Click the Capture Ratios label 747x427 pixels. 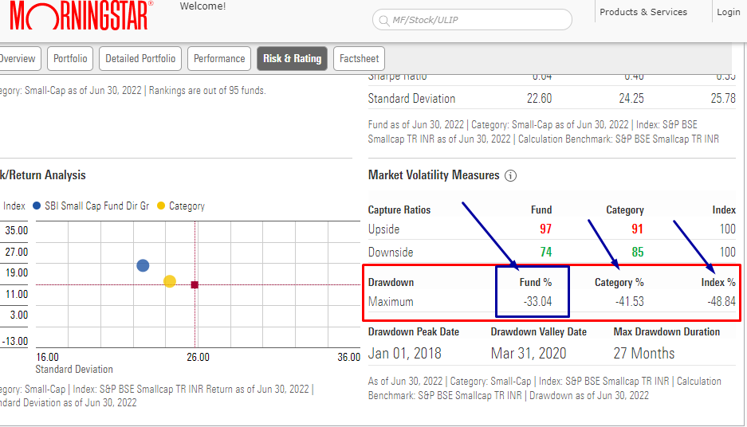[x=399, y=210]
